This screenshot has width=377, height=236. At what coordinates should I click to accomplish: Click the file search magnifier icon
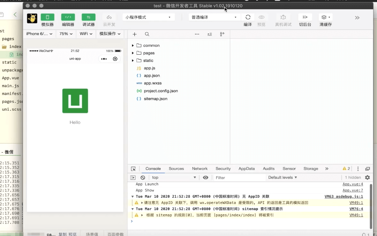[x=147, y=34]
